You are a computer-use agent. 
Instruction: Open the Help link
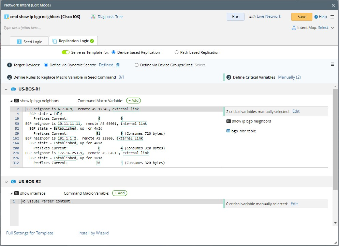point(323,17)
